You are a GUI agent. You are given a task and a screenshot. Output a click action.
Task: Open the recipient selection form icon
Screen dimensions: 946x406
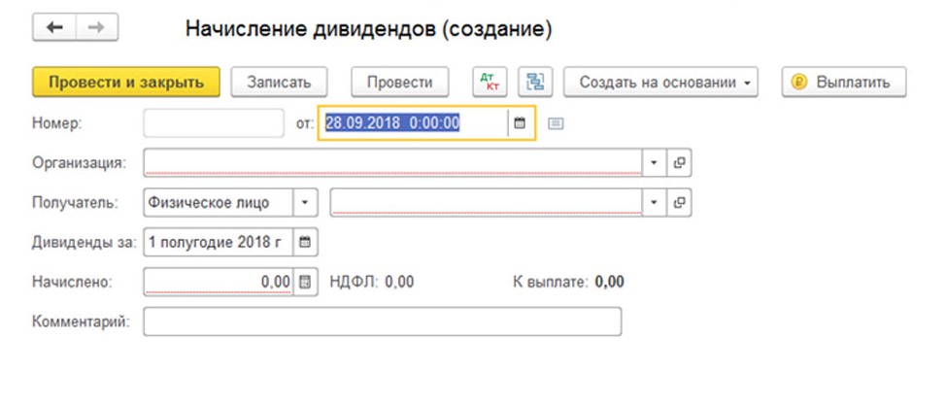680,202
